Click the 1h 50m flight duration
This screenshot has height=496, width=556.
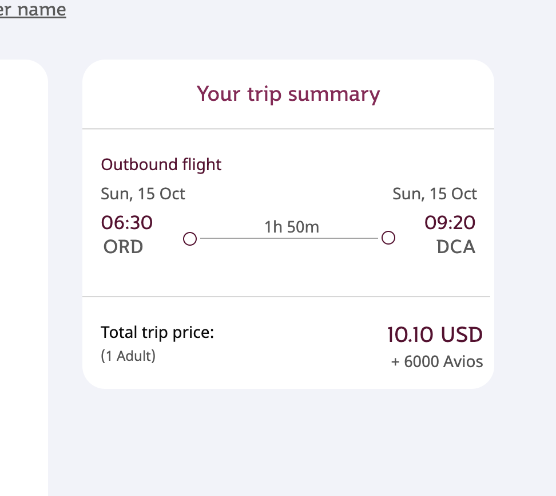pos(292,227)
